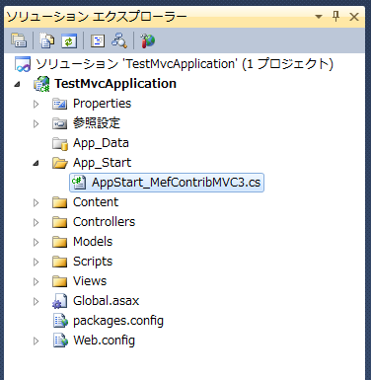Screen dimensions: 371x380
Task: Select the packages.config file
Action: point(118,321)
